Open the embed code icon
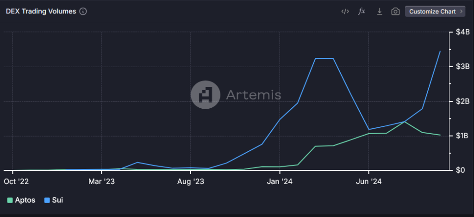Screen dimensions: 474x217 tap(345, 12)
